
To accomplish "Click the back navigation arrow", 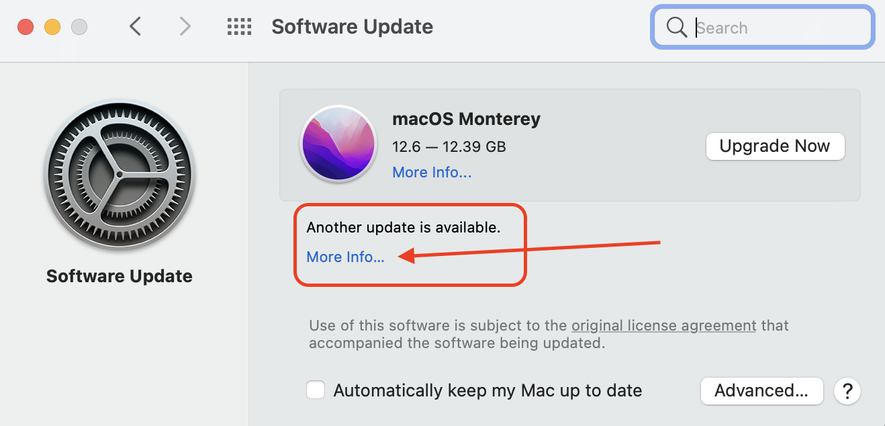I will (x=134, y=26).
